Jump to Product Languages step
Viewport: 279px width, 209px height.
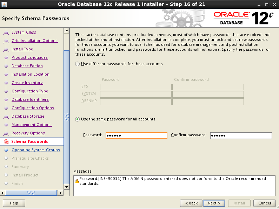(30, 57)
